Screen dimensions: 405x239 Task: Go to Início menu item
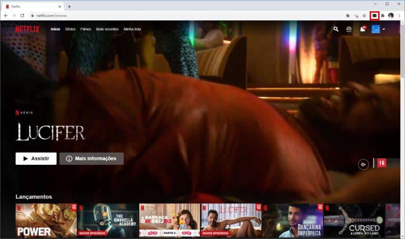pos(55,29)
